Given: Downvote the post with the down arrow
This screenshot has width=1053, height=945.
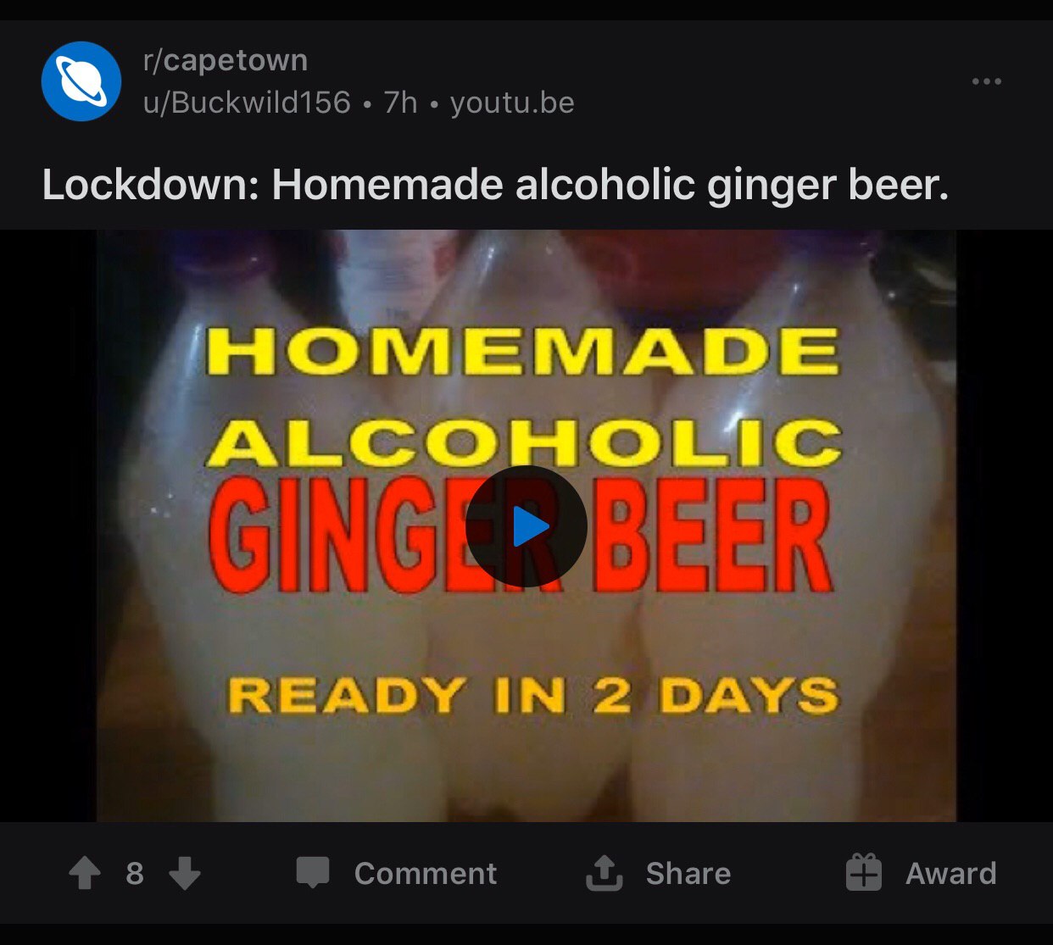Looking at the screenshot, I should (x=185, y=873).
